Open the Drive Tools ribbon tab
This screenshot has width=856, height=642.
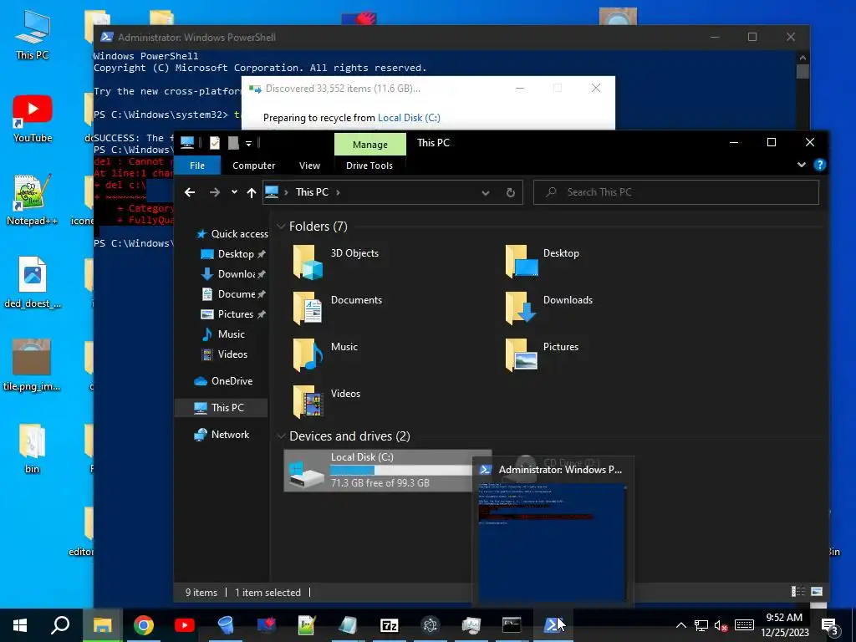(369, 166)
